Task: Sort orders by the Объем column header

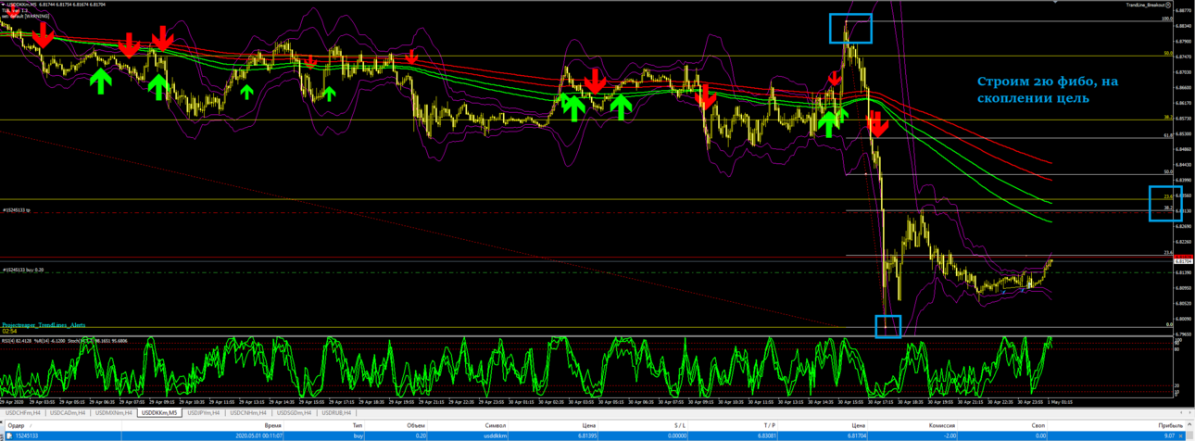Action: [416, 425]
